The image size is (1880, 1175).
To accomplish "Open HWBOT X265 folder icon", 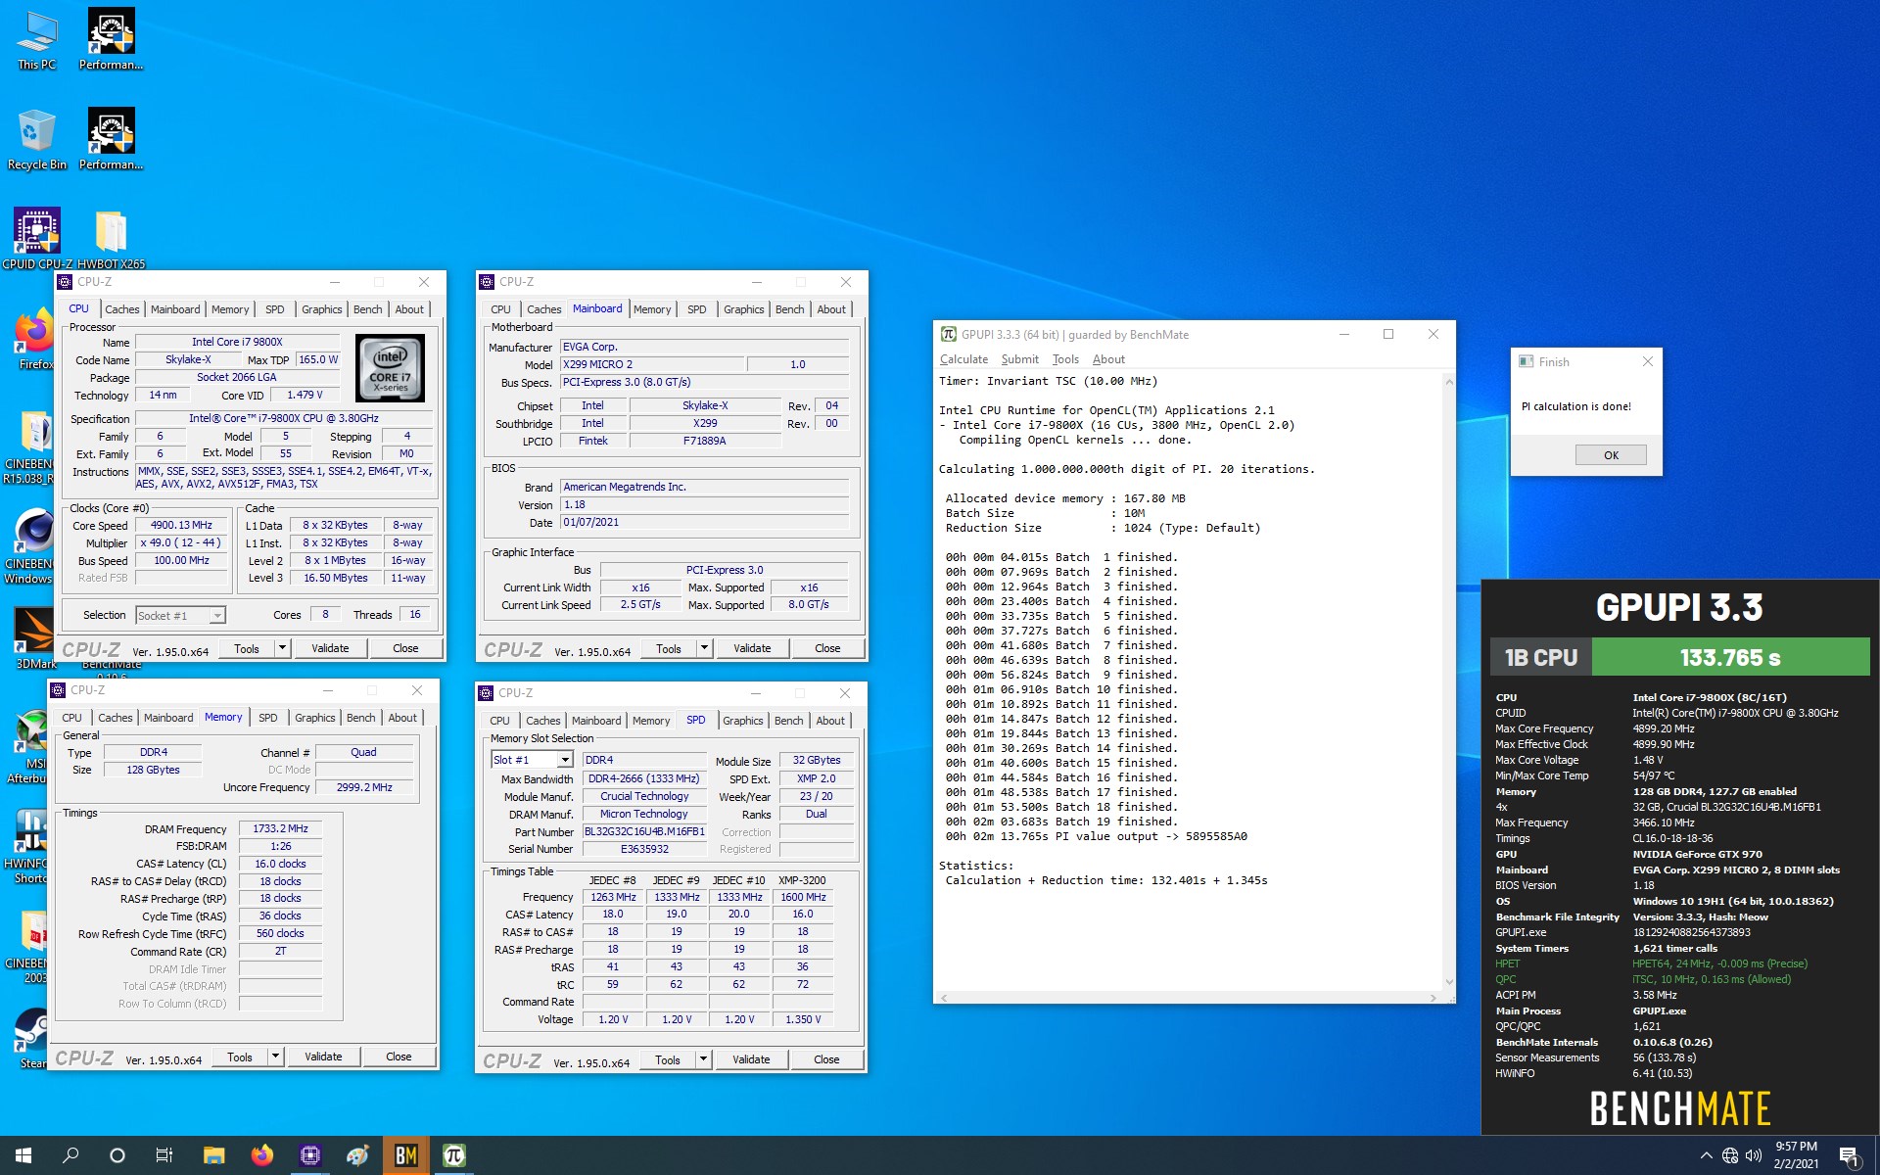I will tap(111, 238).
